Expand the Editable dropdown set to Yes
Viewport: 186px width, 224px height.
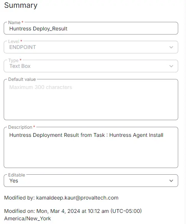[91, 181]
